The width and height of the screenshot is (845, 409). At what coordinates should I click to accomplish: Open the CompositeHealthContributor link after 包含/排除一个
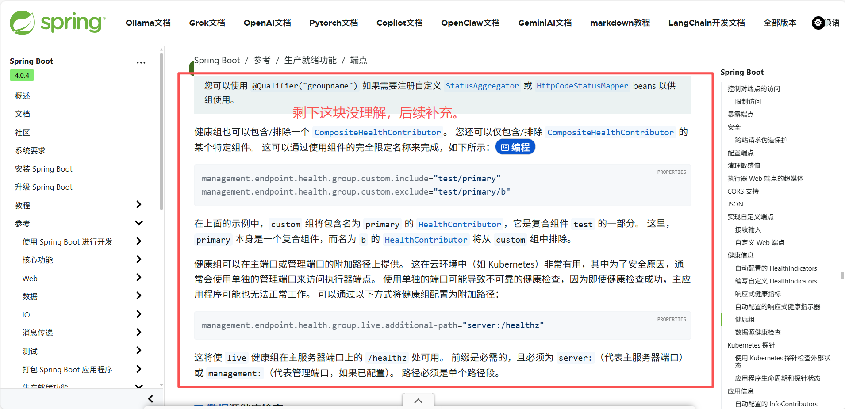pyautogui.click(x=377, y=132)
